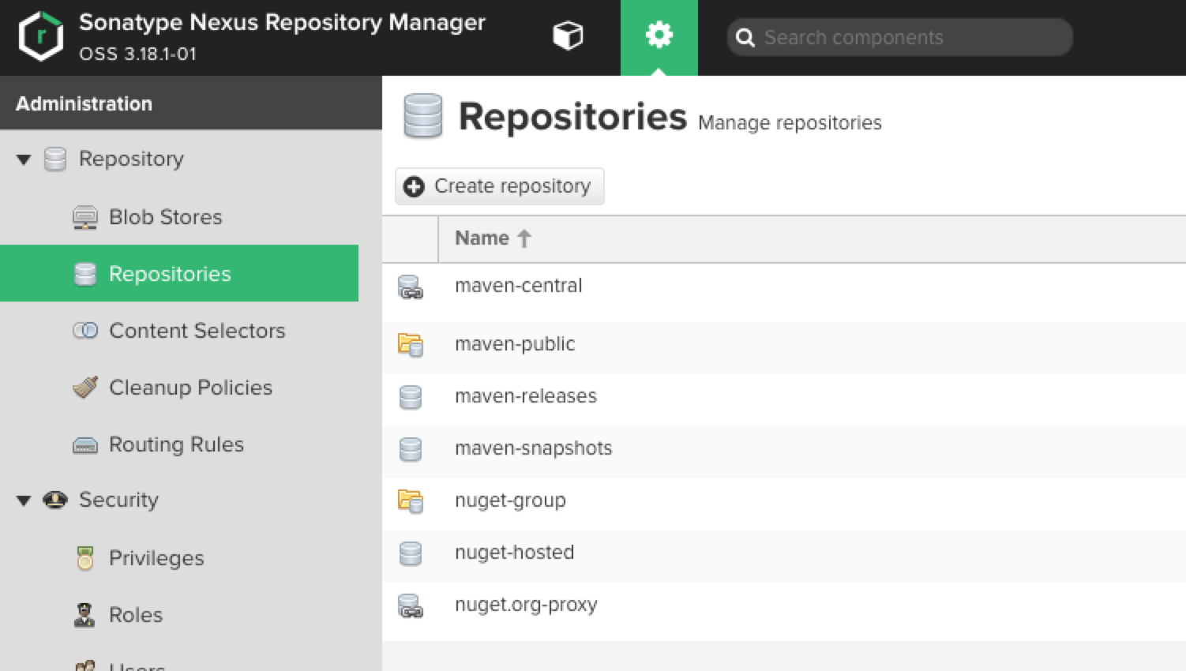Open the maven-public repository
Image resolution: width=1186 pixels, height=671 pixels.
pos(515,344)
